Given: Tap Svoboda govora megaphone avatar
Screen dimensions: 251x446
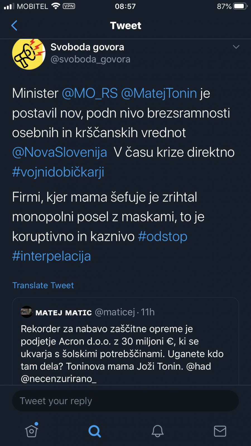Looking at the screenshot, I should pos(29,54).
